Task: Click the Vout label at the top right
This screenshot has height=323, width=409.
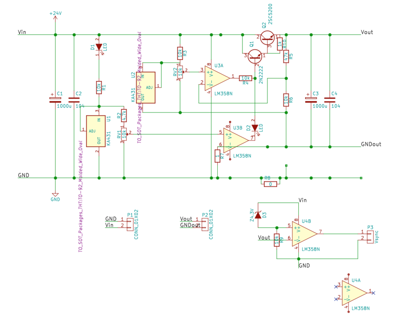Action: pyautogui.click(x=367, y=32)
